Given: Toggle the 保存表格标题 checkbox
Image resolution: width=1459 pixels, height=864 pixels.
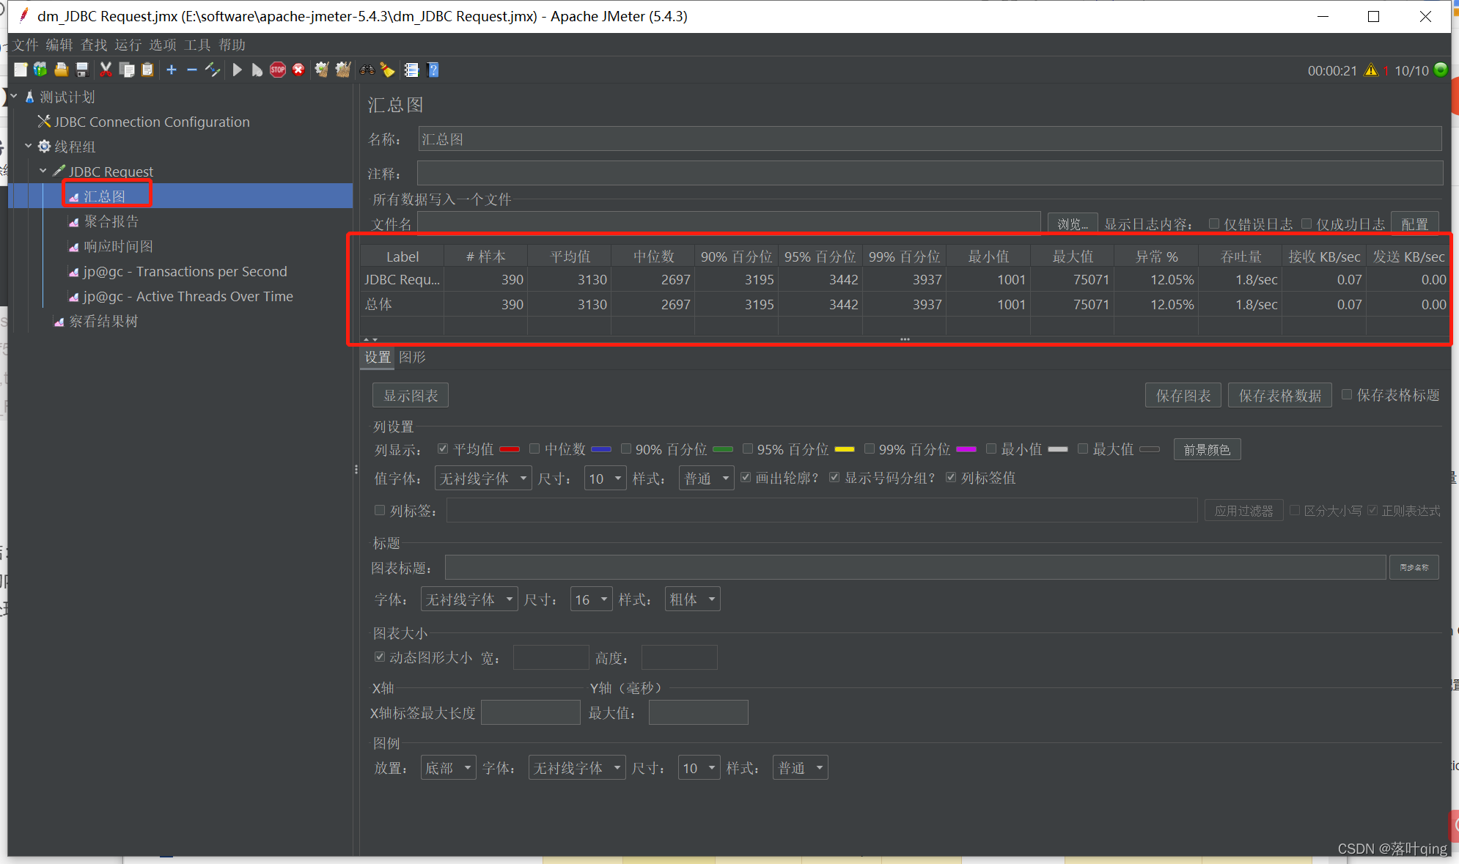Looking at the screenshot, I should point(1347,394).
